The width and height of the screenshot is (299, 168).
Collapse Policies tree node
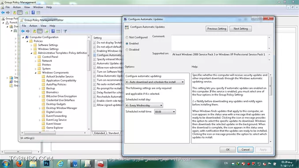27,41
